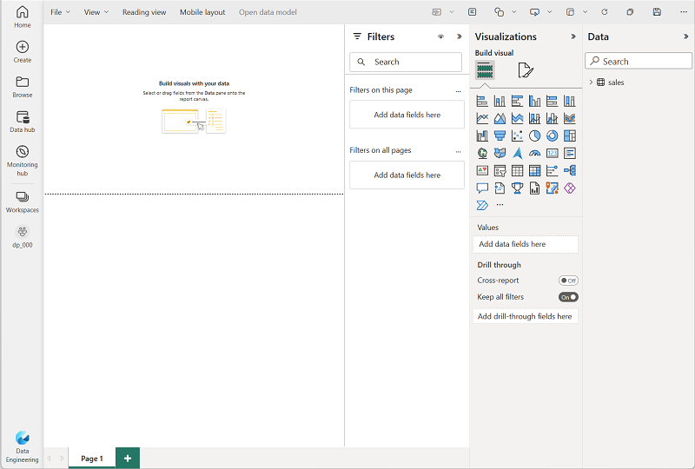Select the table visual
695x469 pixels.
517,171
